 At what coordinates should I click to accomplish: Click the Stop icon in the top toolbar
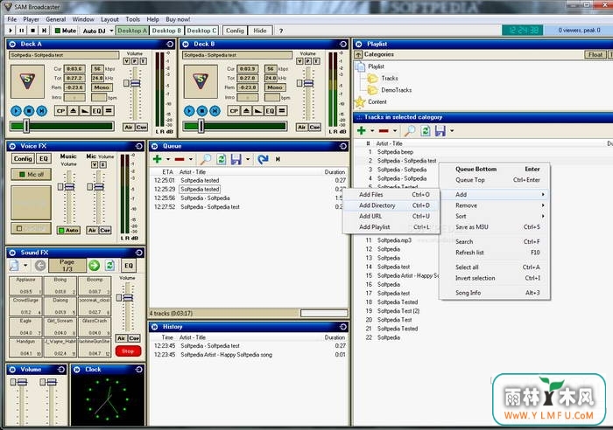[33, 31]
